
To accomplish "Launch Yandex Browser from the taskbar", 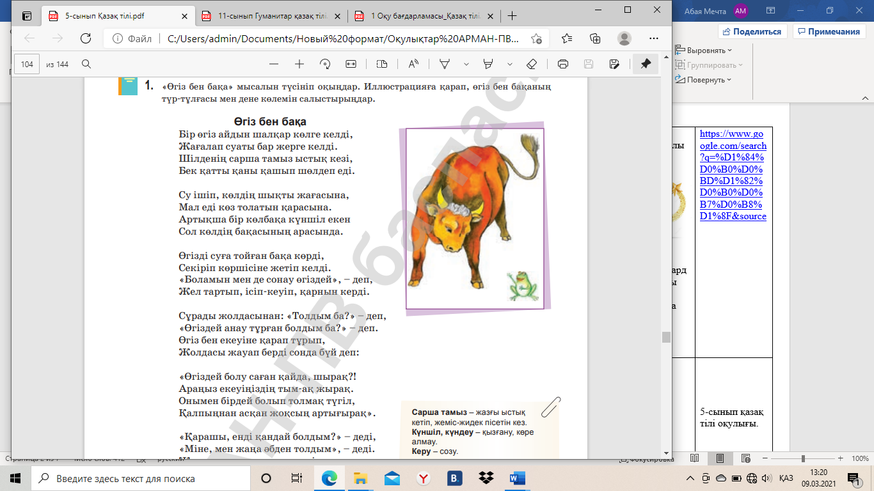I will tap(423, 478).
